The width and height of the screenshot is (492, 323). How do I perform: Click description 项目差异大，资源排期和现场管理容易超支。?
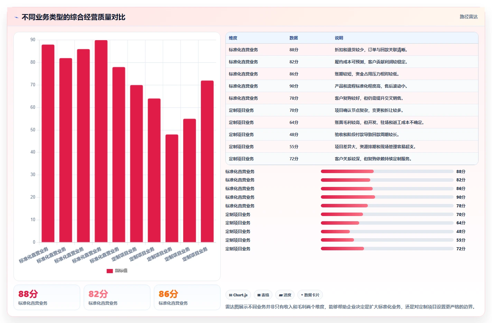click(376, 147)
